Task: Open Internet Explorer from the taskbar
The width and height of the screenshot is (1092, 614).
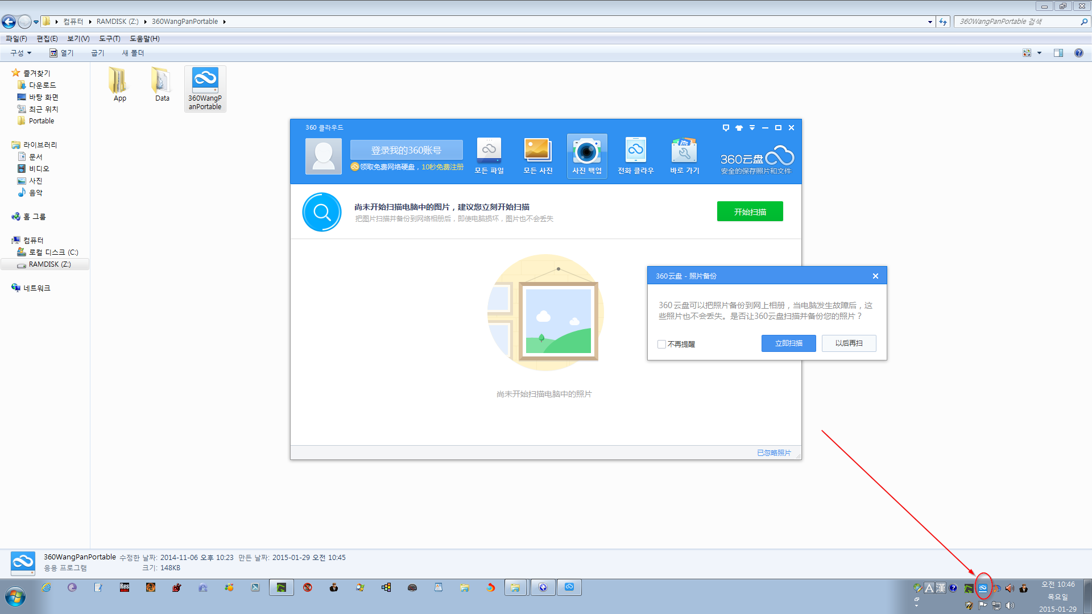Action: click(x=46, y=587)
